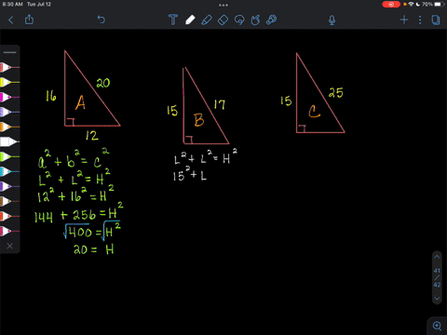The width and height of the screenshot is (447, 335).
Task: Select the Text tool
Action: [173, 20]
